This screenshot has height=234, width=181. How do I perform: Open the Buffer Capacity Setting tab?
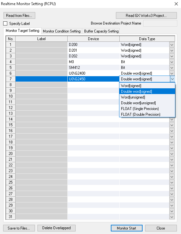101,31
